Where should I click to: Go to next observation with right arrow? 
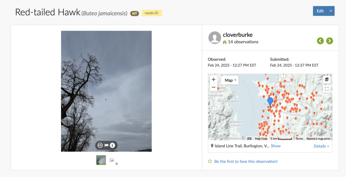click(x=329, y=41)
